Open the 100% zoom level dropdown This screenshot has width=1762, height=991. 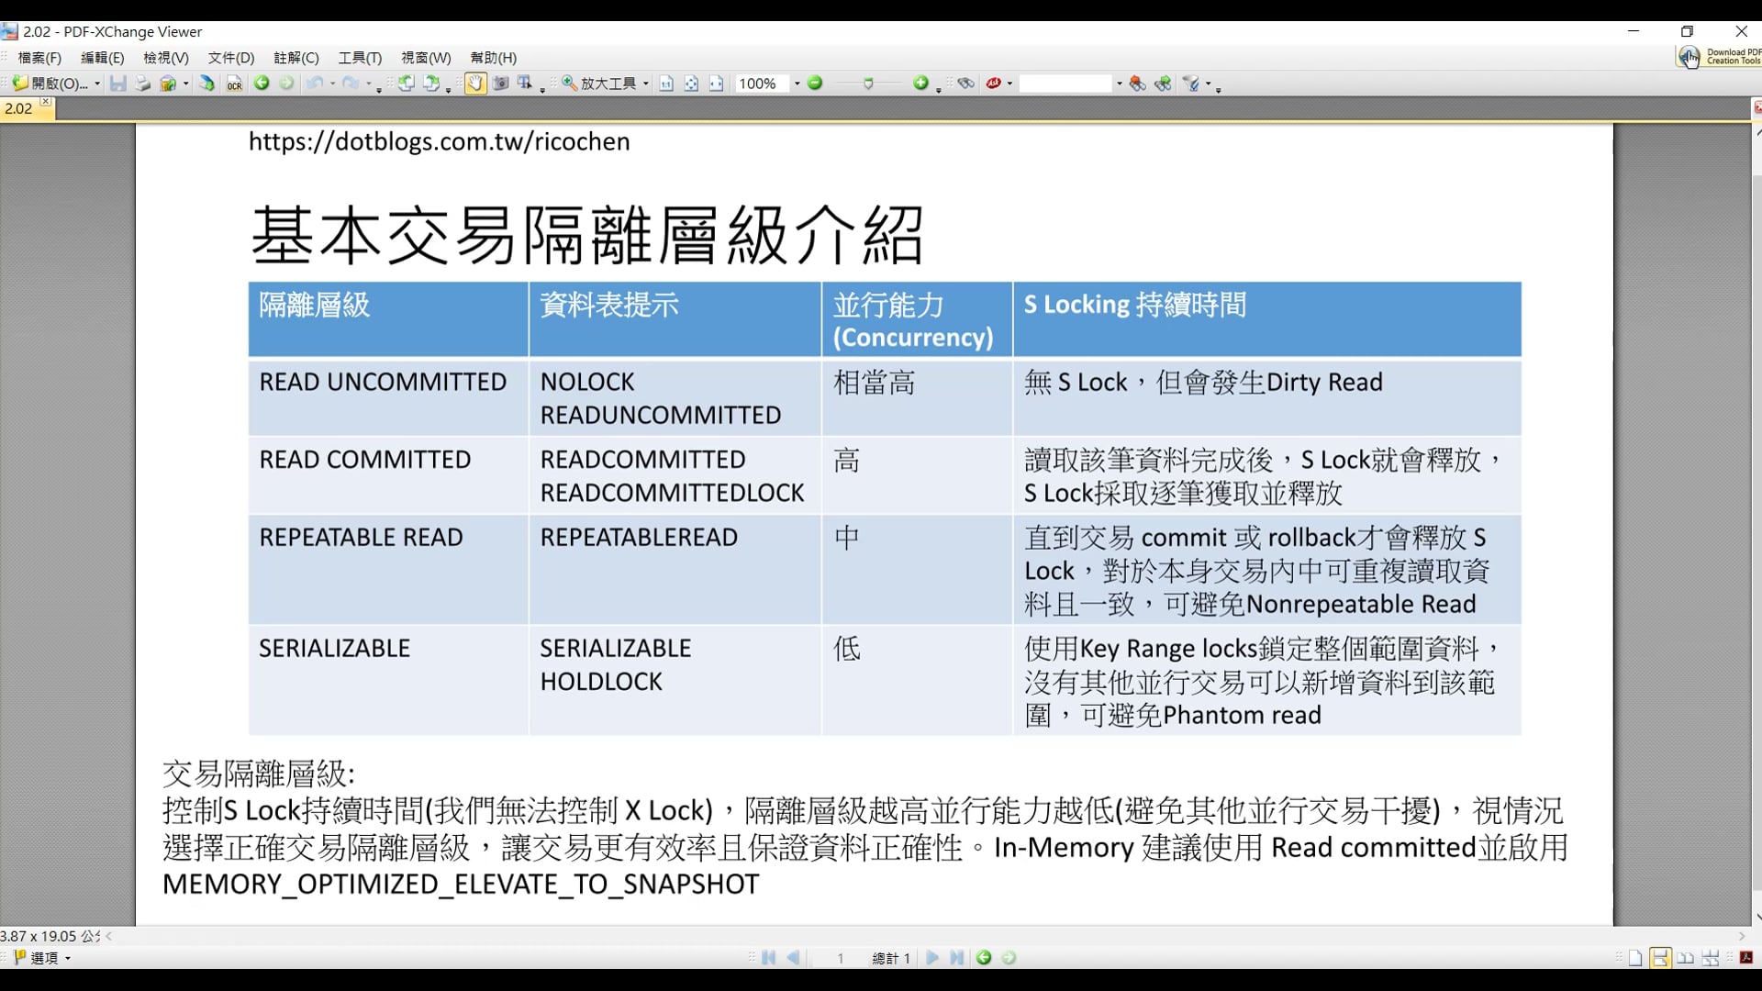797,84
